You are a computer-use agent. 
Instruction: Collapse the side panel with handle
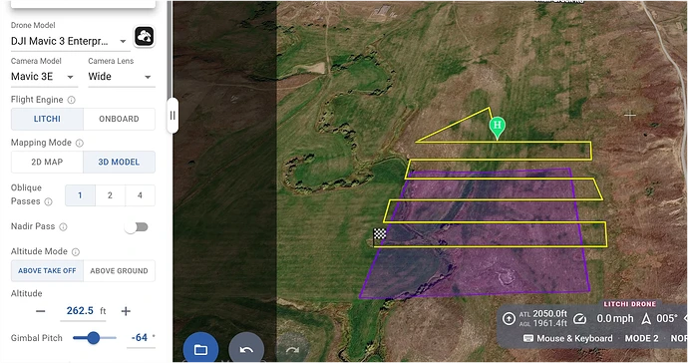[x=172, y=116]
